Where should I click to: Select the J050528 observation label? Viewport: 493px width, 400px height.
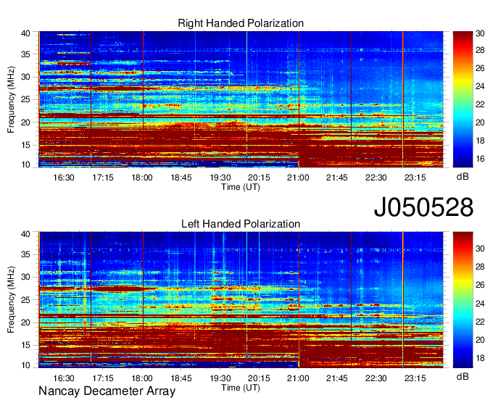pos(423,207)
